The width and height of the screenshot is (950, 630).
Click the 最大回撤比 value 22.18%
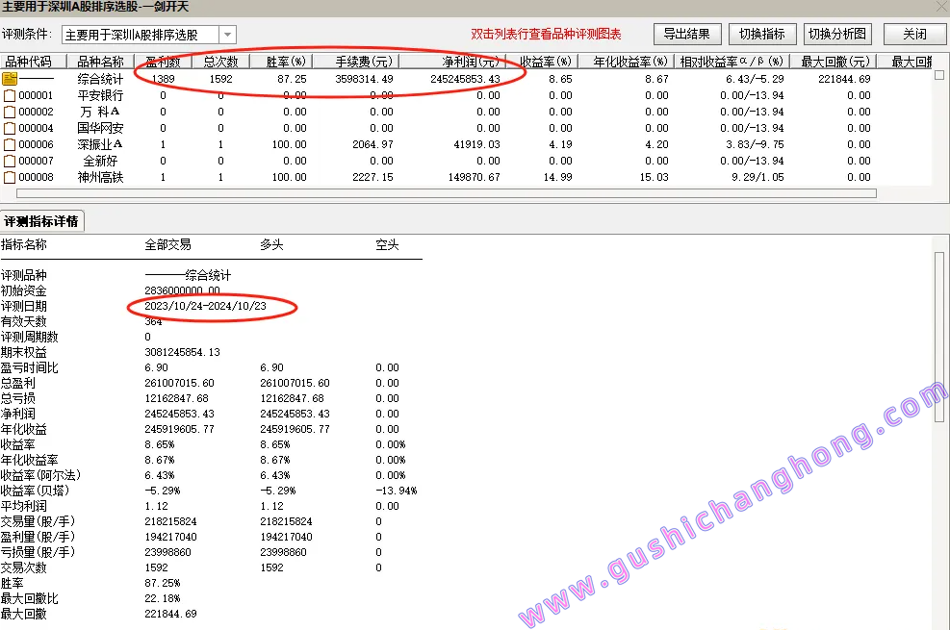pos(163,598)
